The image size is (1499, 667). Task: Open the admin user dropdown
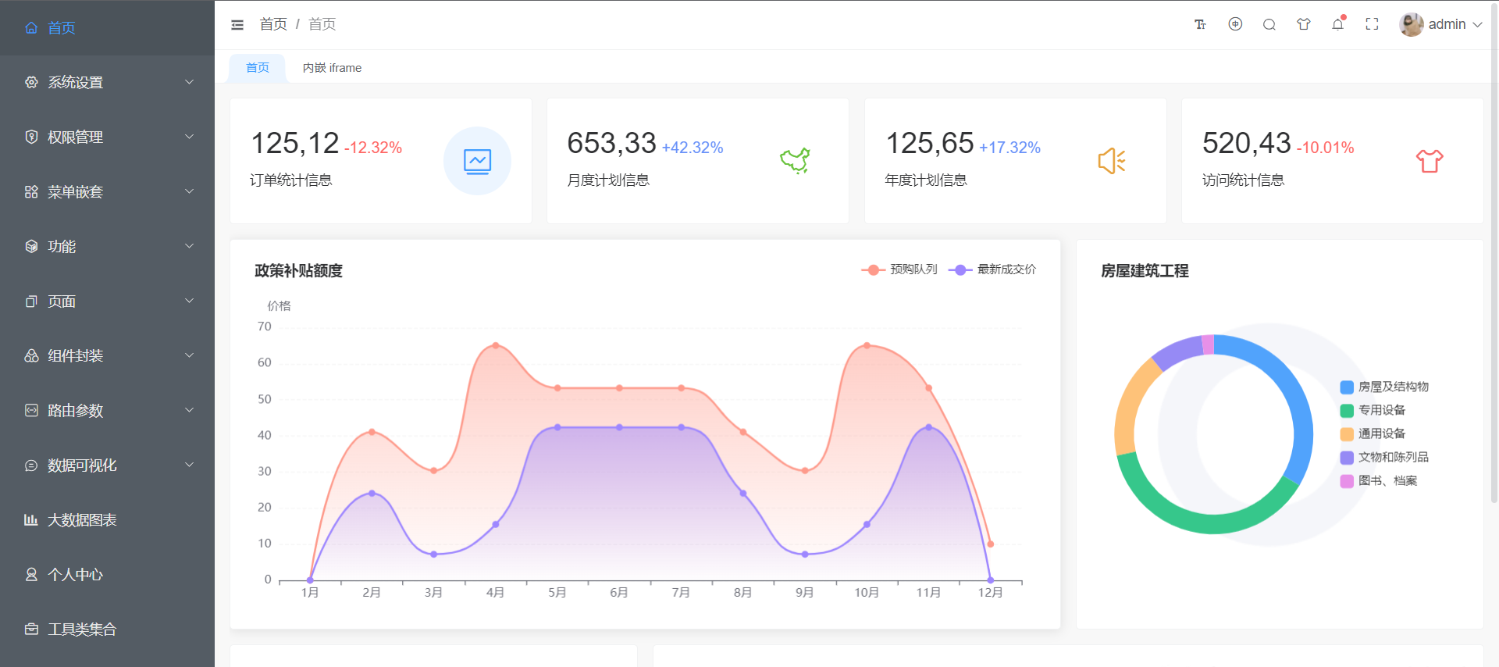click(1441, 25)
